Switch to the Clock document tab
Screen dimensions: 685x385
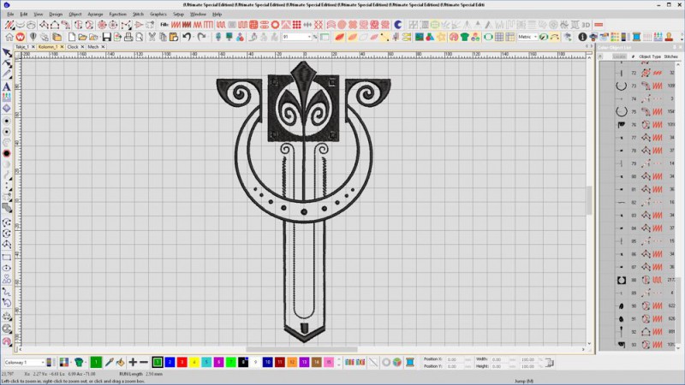(x=73, y=47)
